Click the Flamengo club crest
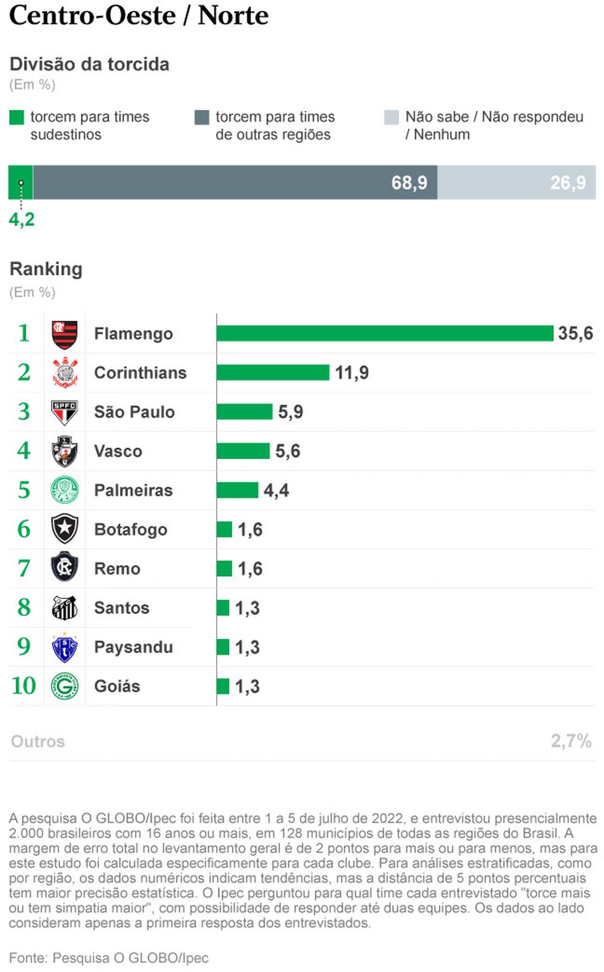 point(64,334)
